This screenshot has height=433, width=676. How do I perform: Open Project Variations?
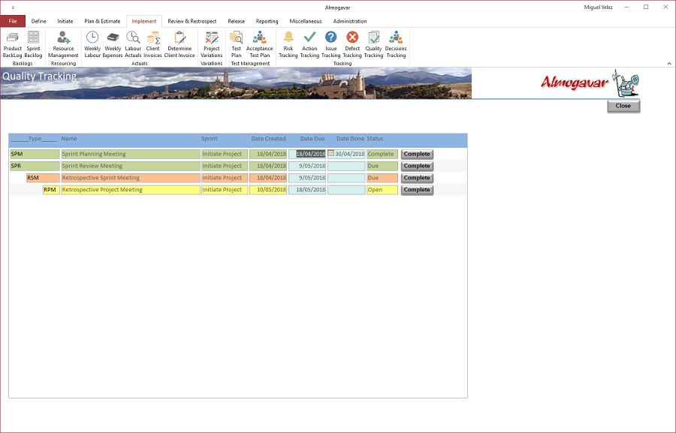212,44
